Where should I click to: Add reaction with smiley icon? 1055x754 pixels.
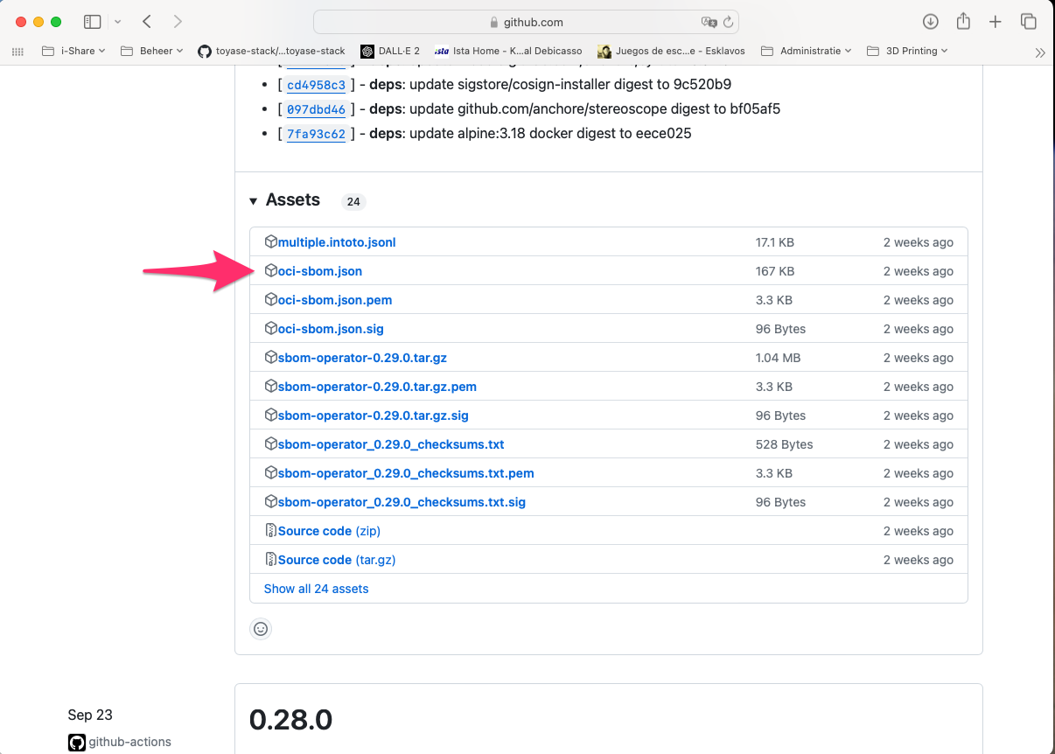coord(261,628)
